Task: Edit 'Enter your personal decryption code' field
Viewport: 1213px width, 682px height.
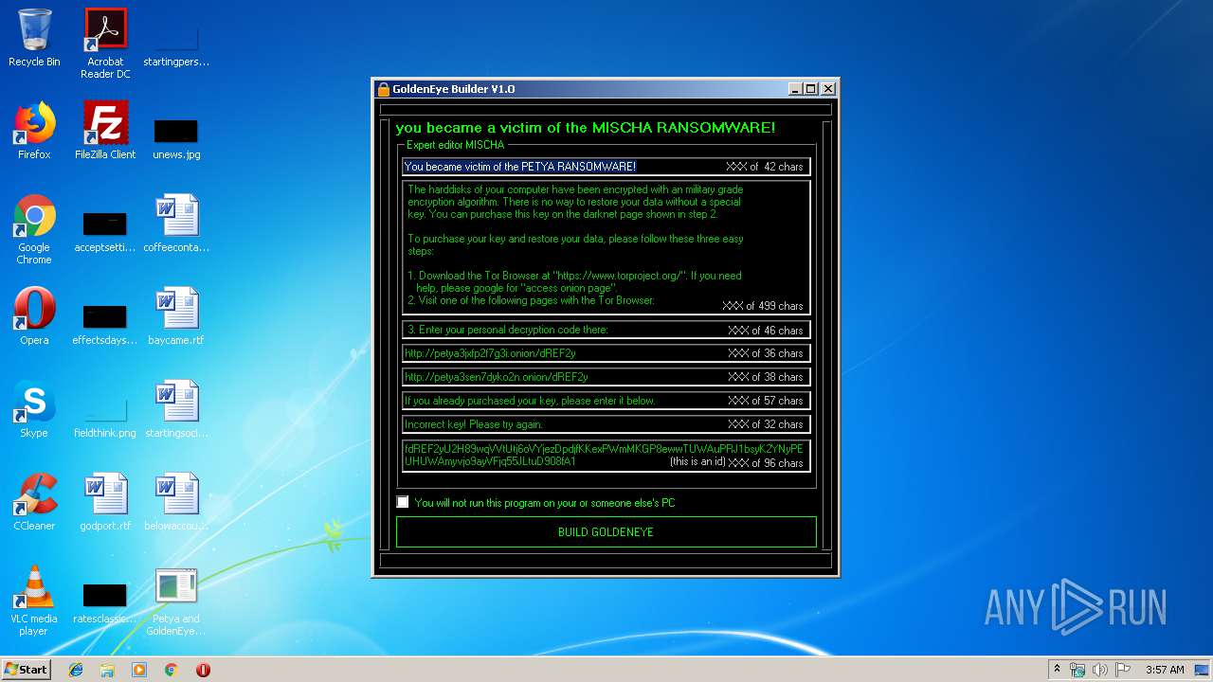Action: (x=606, y=330)
